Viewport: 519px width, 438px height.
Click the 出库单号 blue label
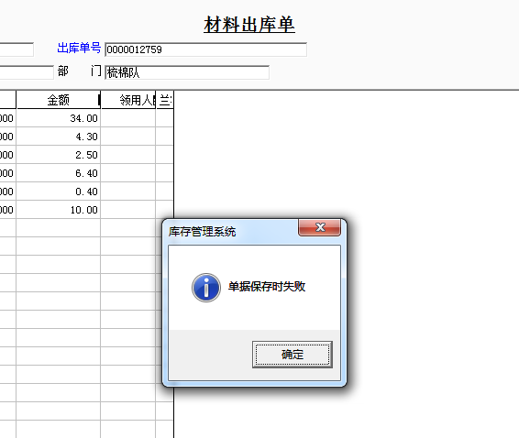pos(79,48)
